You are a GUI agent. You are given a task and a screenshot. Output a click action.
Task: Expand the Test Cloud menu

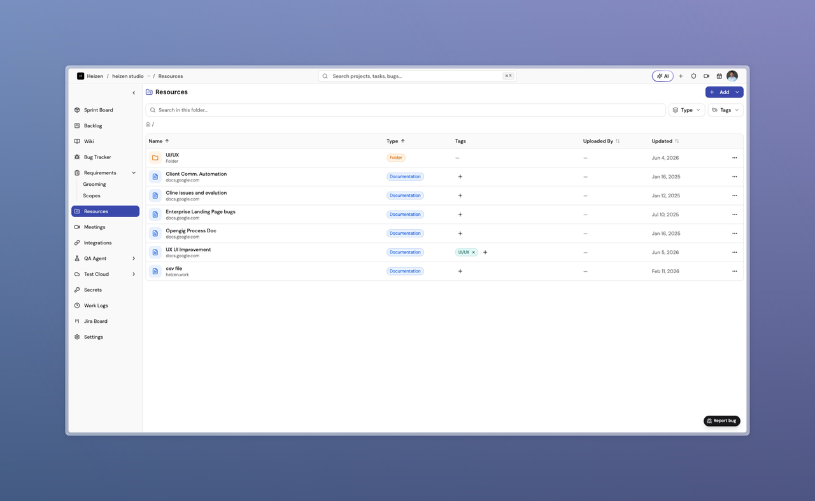tap(134, 274)
